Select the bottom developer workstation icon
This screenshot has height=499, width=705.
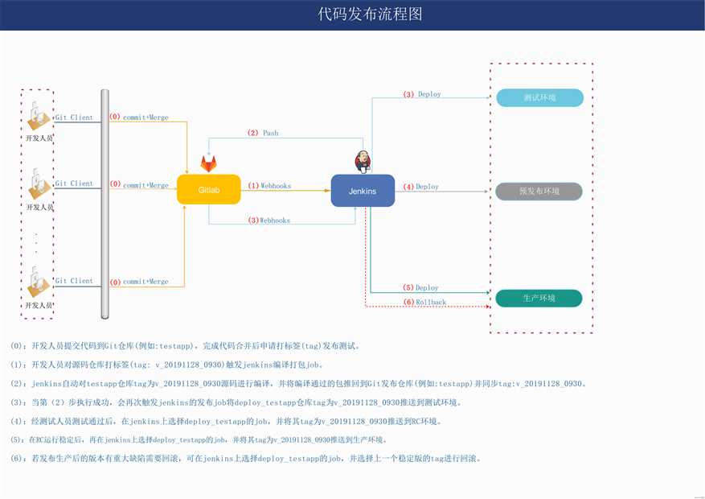[39, 282]
